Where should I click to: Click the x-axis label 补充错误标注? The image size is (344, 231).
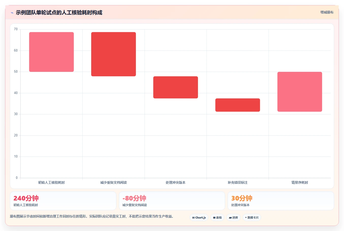click(238, 182)
